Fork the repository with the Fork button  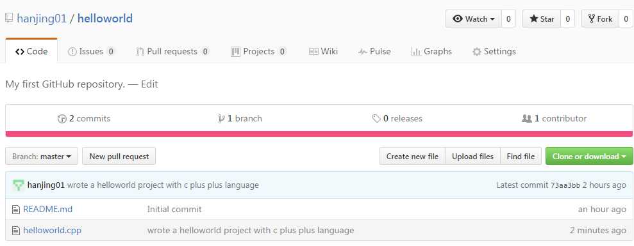pyautogui.click(x=600, y=19)
